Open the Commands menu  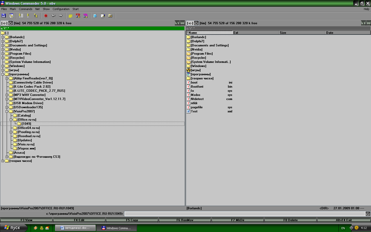pos(26,9)
